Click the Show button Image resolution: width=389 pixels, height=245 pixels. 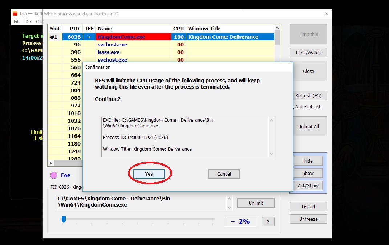308,173
